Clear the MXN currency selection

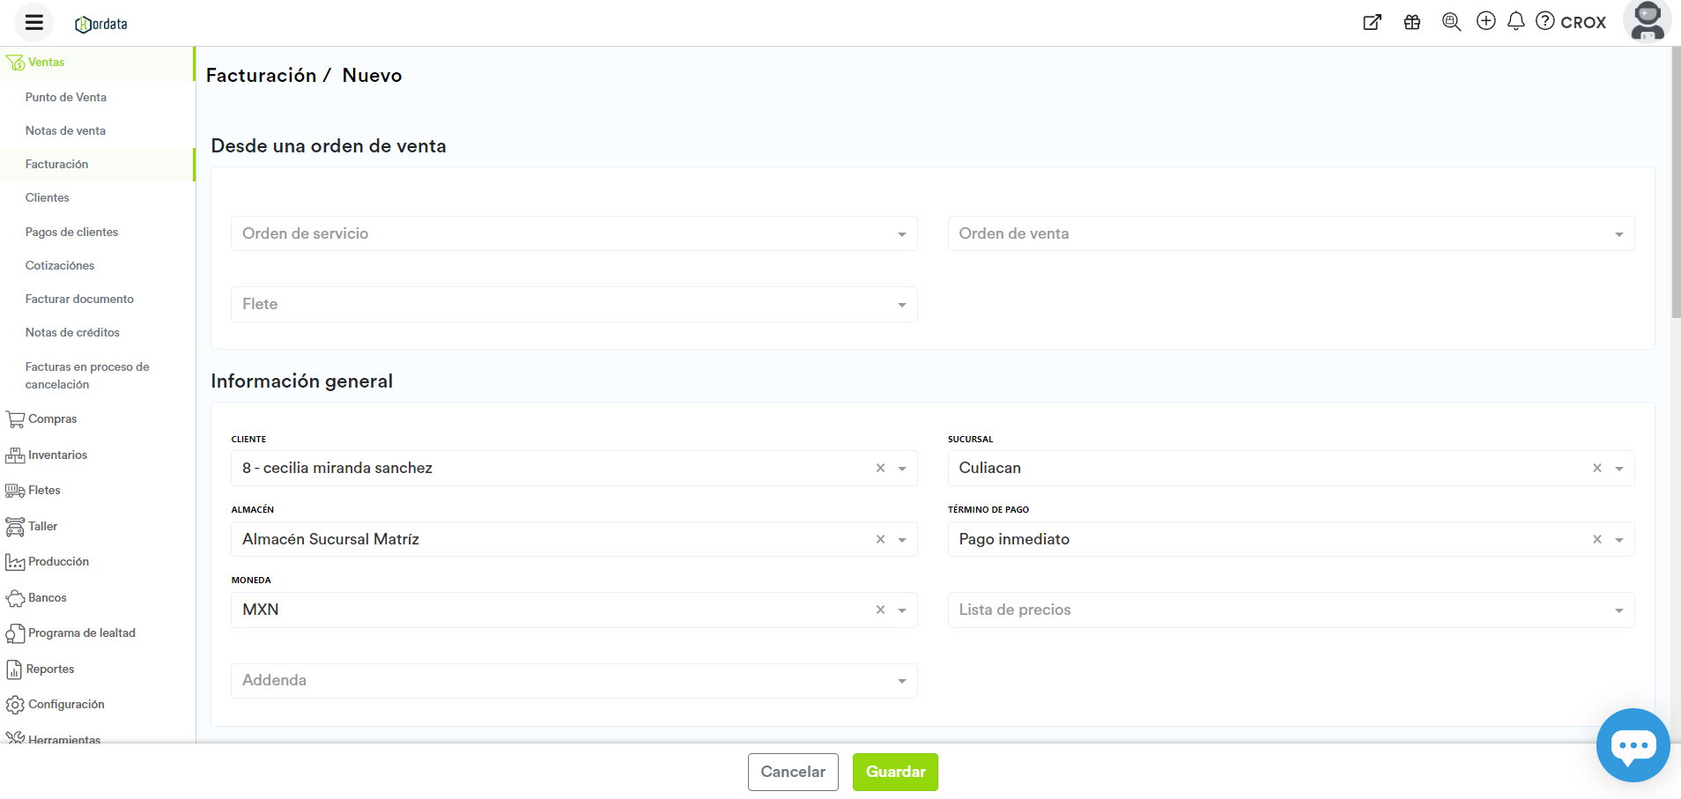tap(880, 610)
